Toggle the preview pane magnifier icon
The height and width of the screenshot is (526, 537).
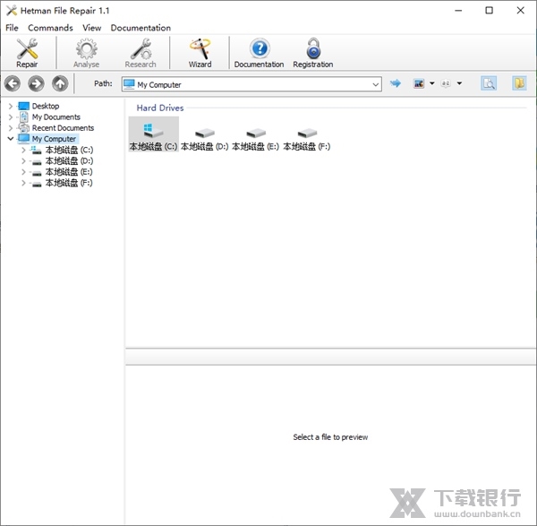pos(489,84)
